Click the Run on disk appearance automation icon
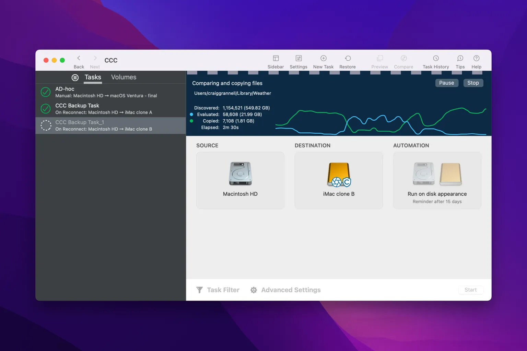This screenshot has height=351, width=527. (437, 174)
